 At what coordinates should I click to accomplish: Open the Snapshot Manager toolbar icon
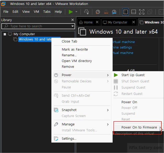tap(114, 12)
